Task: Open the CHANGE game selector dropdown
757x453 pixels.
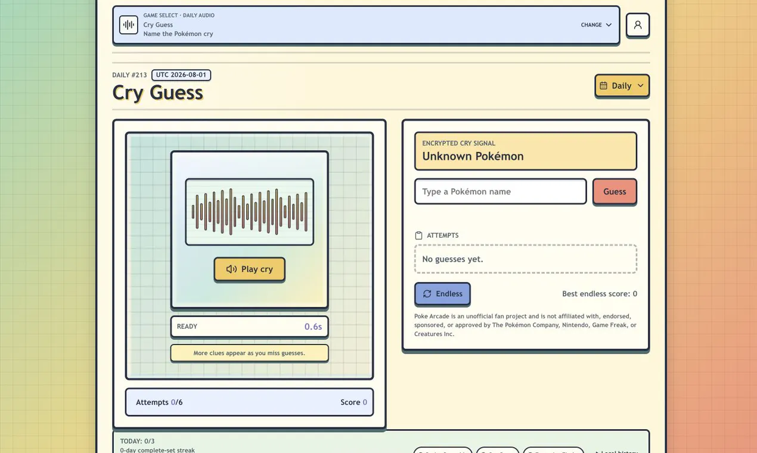Action: coord(597,25)
